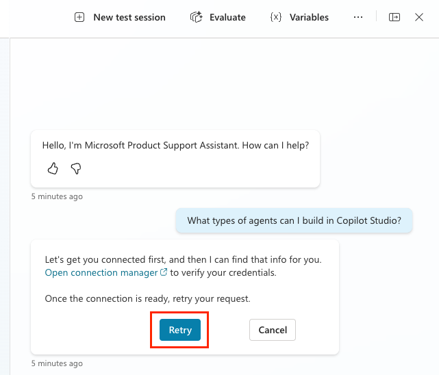Screen dimensions: 439x375
Task: Click the Evaluate sparkle icon
Action: click(197, 17)
